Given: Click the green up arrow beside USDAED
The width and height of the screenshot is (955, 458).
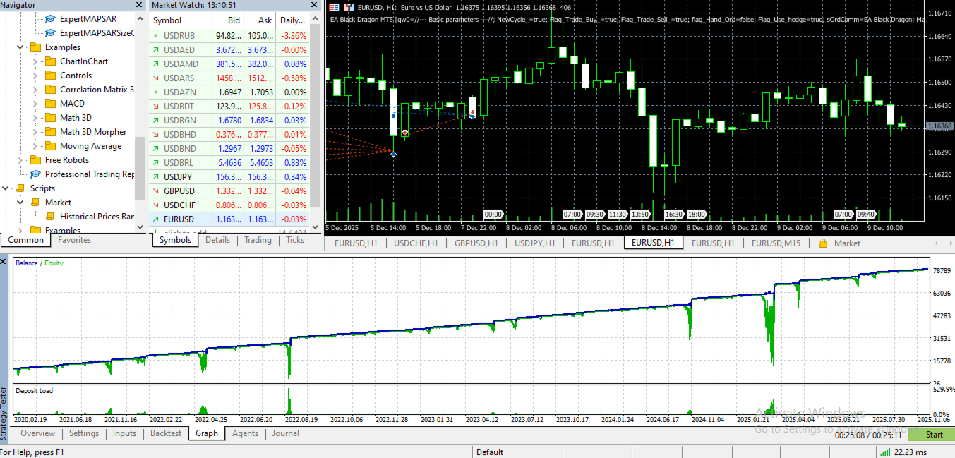Looking at the screenshot, I should tap(156, 50).
